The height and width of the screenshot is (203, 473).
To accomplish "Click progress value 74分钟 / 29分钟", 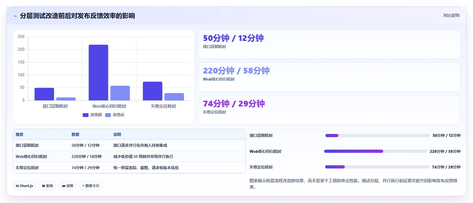I will tap(446, 167).
